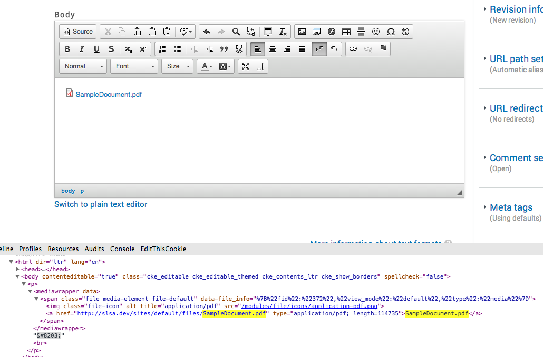Click the Replace icon

[x=251, y=32]
